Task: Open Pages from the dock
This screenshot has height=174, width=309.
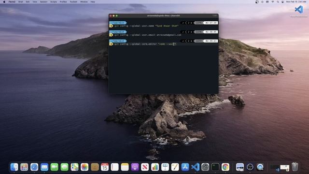Action: (175, 167)
